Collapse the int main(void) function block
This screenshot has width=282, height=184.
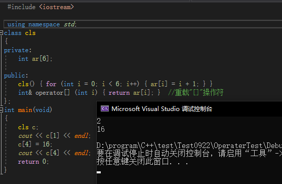click(x=1, y=109)
